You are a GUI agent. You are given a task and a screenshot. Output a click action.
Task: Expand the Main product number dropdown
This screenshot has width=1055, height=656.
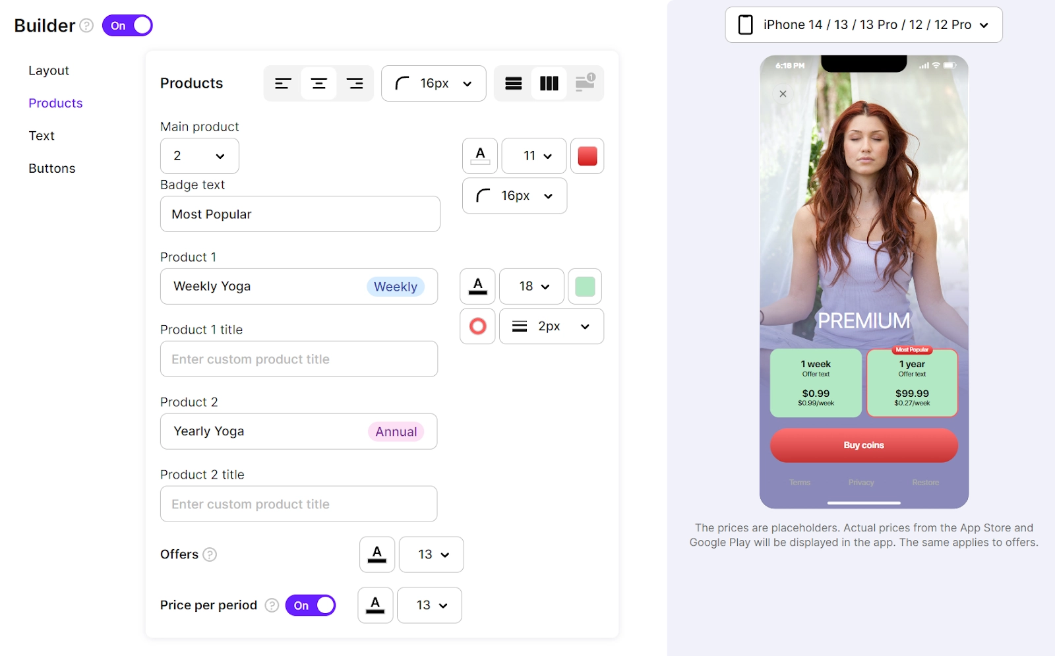[x=200, y=156]
